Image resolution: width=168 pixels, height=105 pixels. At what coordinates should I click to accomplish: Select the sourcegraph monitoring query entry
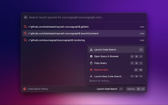[56, 40]
